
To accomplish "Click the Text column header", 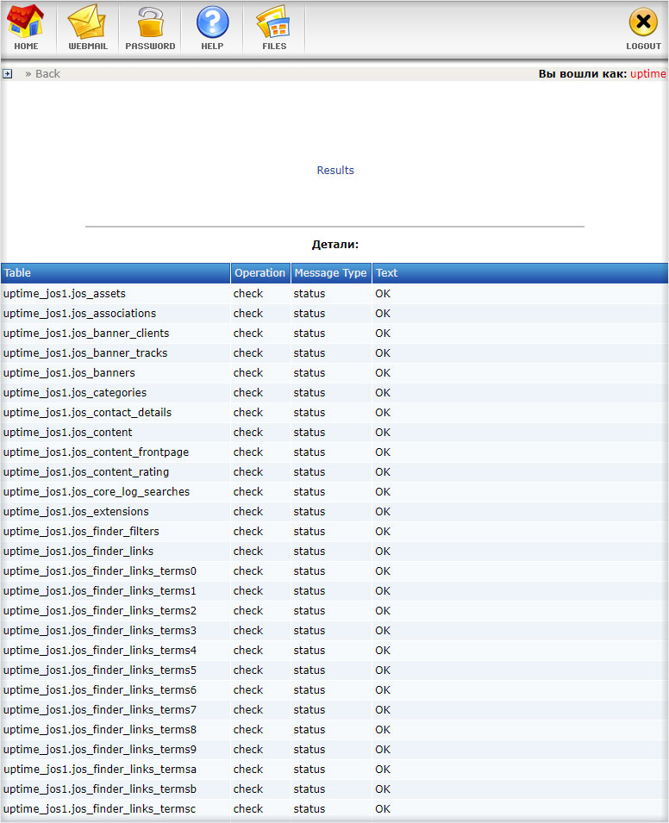I will coord(520,273).
